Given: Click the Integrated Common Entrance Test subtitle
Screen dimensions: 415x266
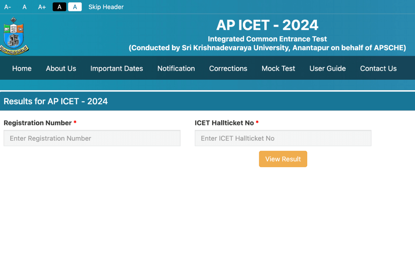Looking at the screenshot, I should (x=267, y=39).
